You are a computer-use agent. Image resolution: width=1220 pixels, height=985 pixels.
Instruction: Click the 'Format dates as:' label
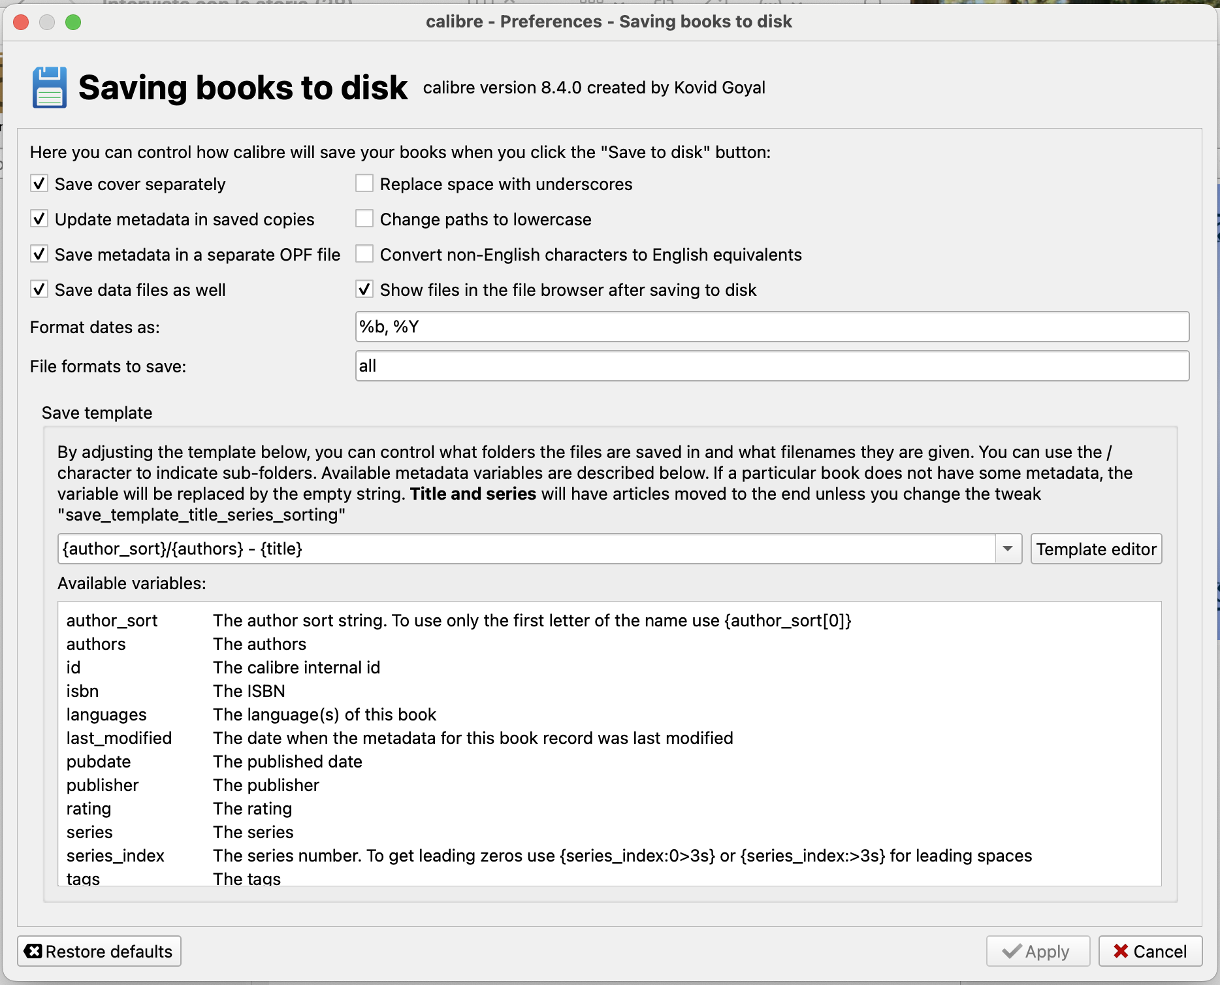[95, 327]
